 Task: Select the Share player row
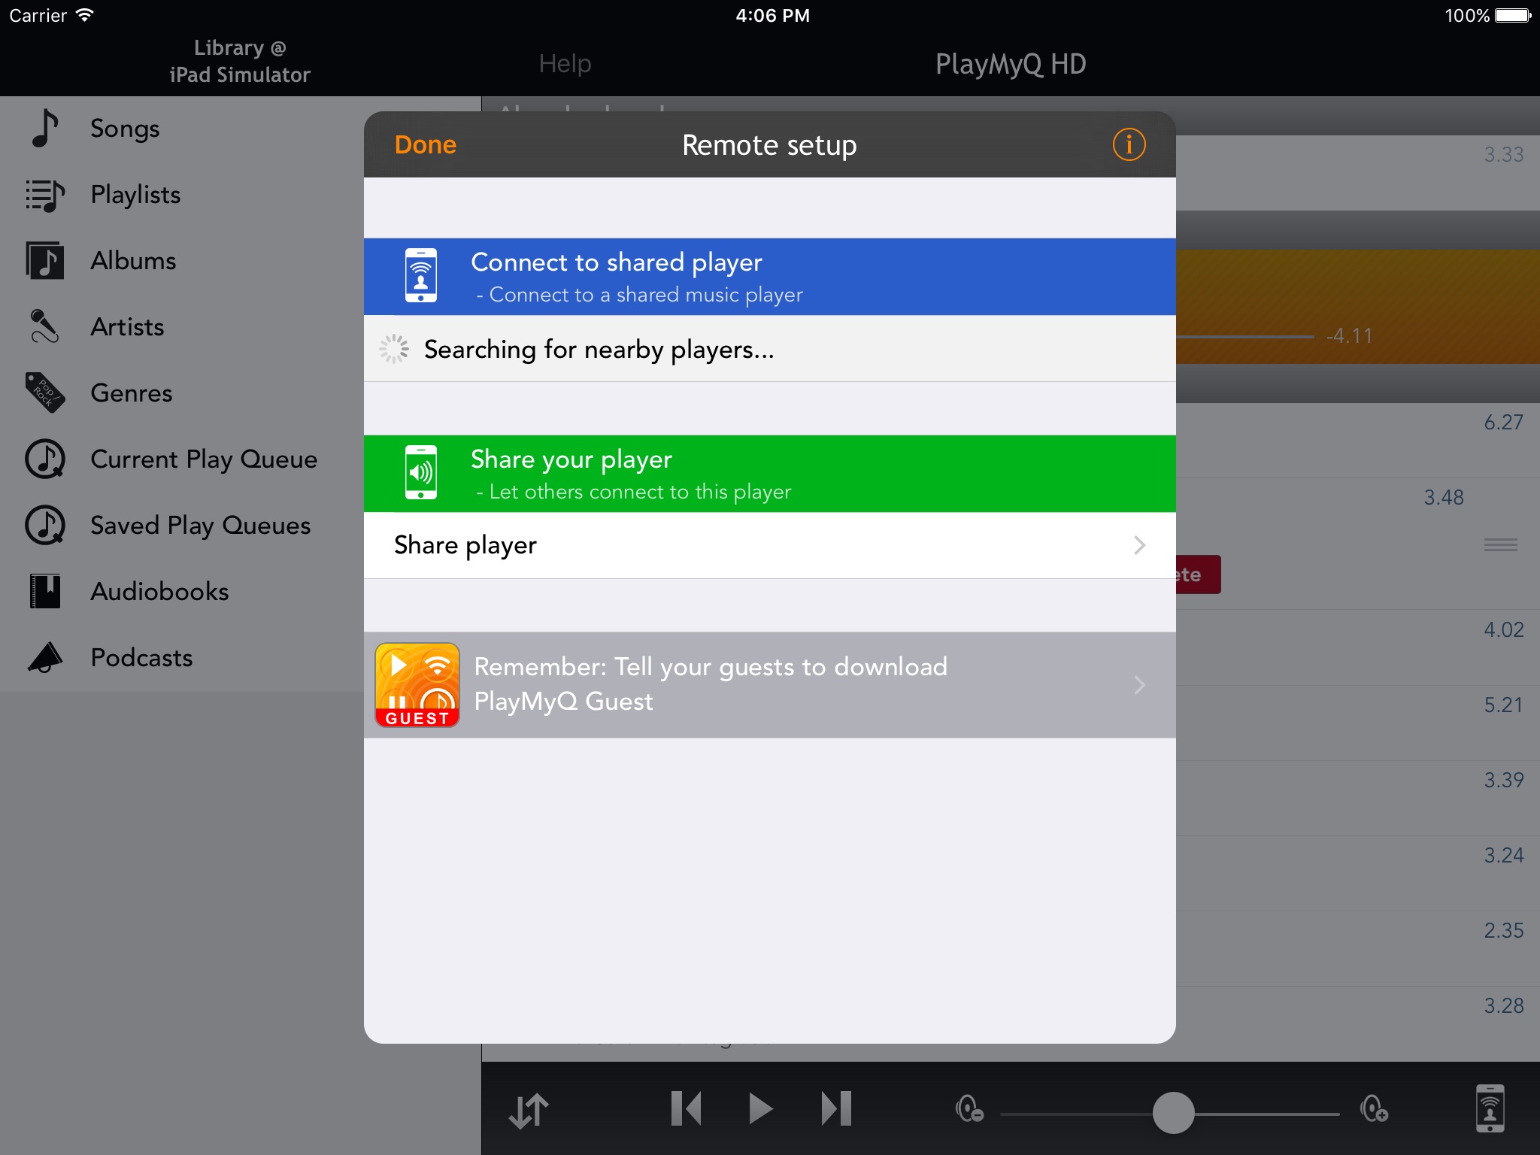pyautogui.click(x=752, y=545)
